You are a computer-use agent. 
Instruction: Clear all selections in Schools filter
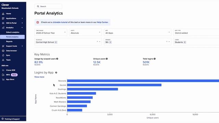click(x=97, y=42)
